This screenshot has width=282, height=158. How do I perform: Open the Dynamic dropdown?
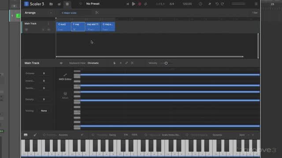click(217, 135)
